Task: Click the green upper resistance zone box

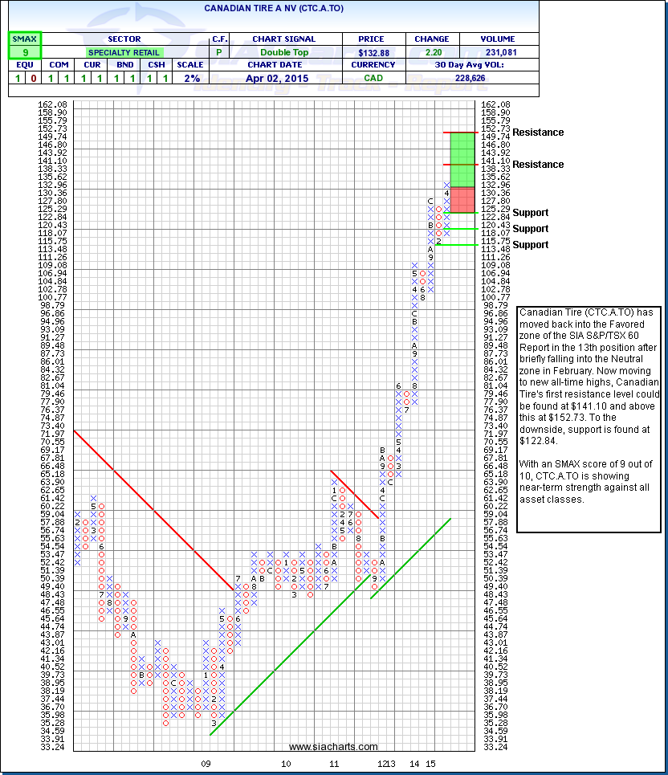Action: click(461, 159)
